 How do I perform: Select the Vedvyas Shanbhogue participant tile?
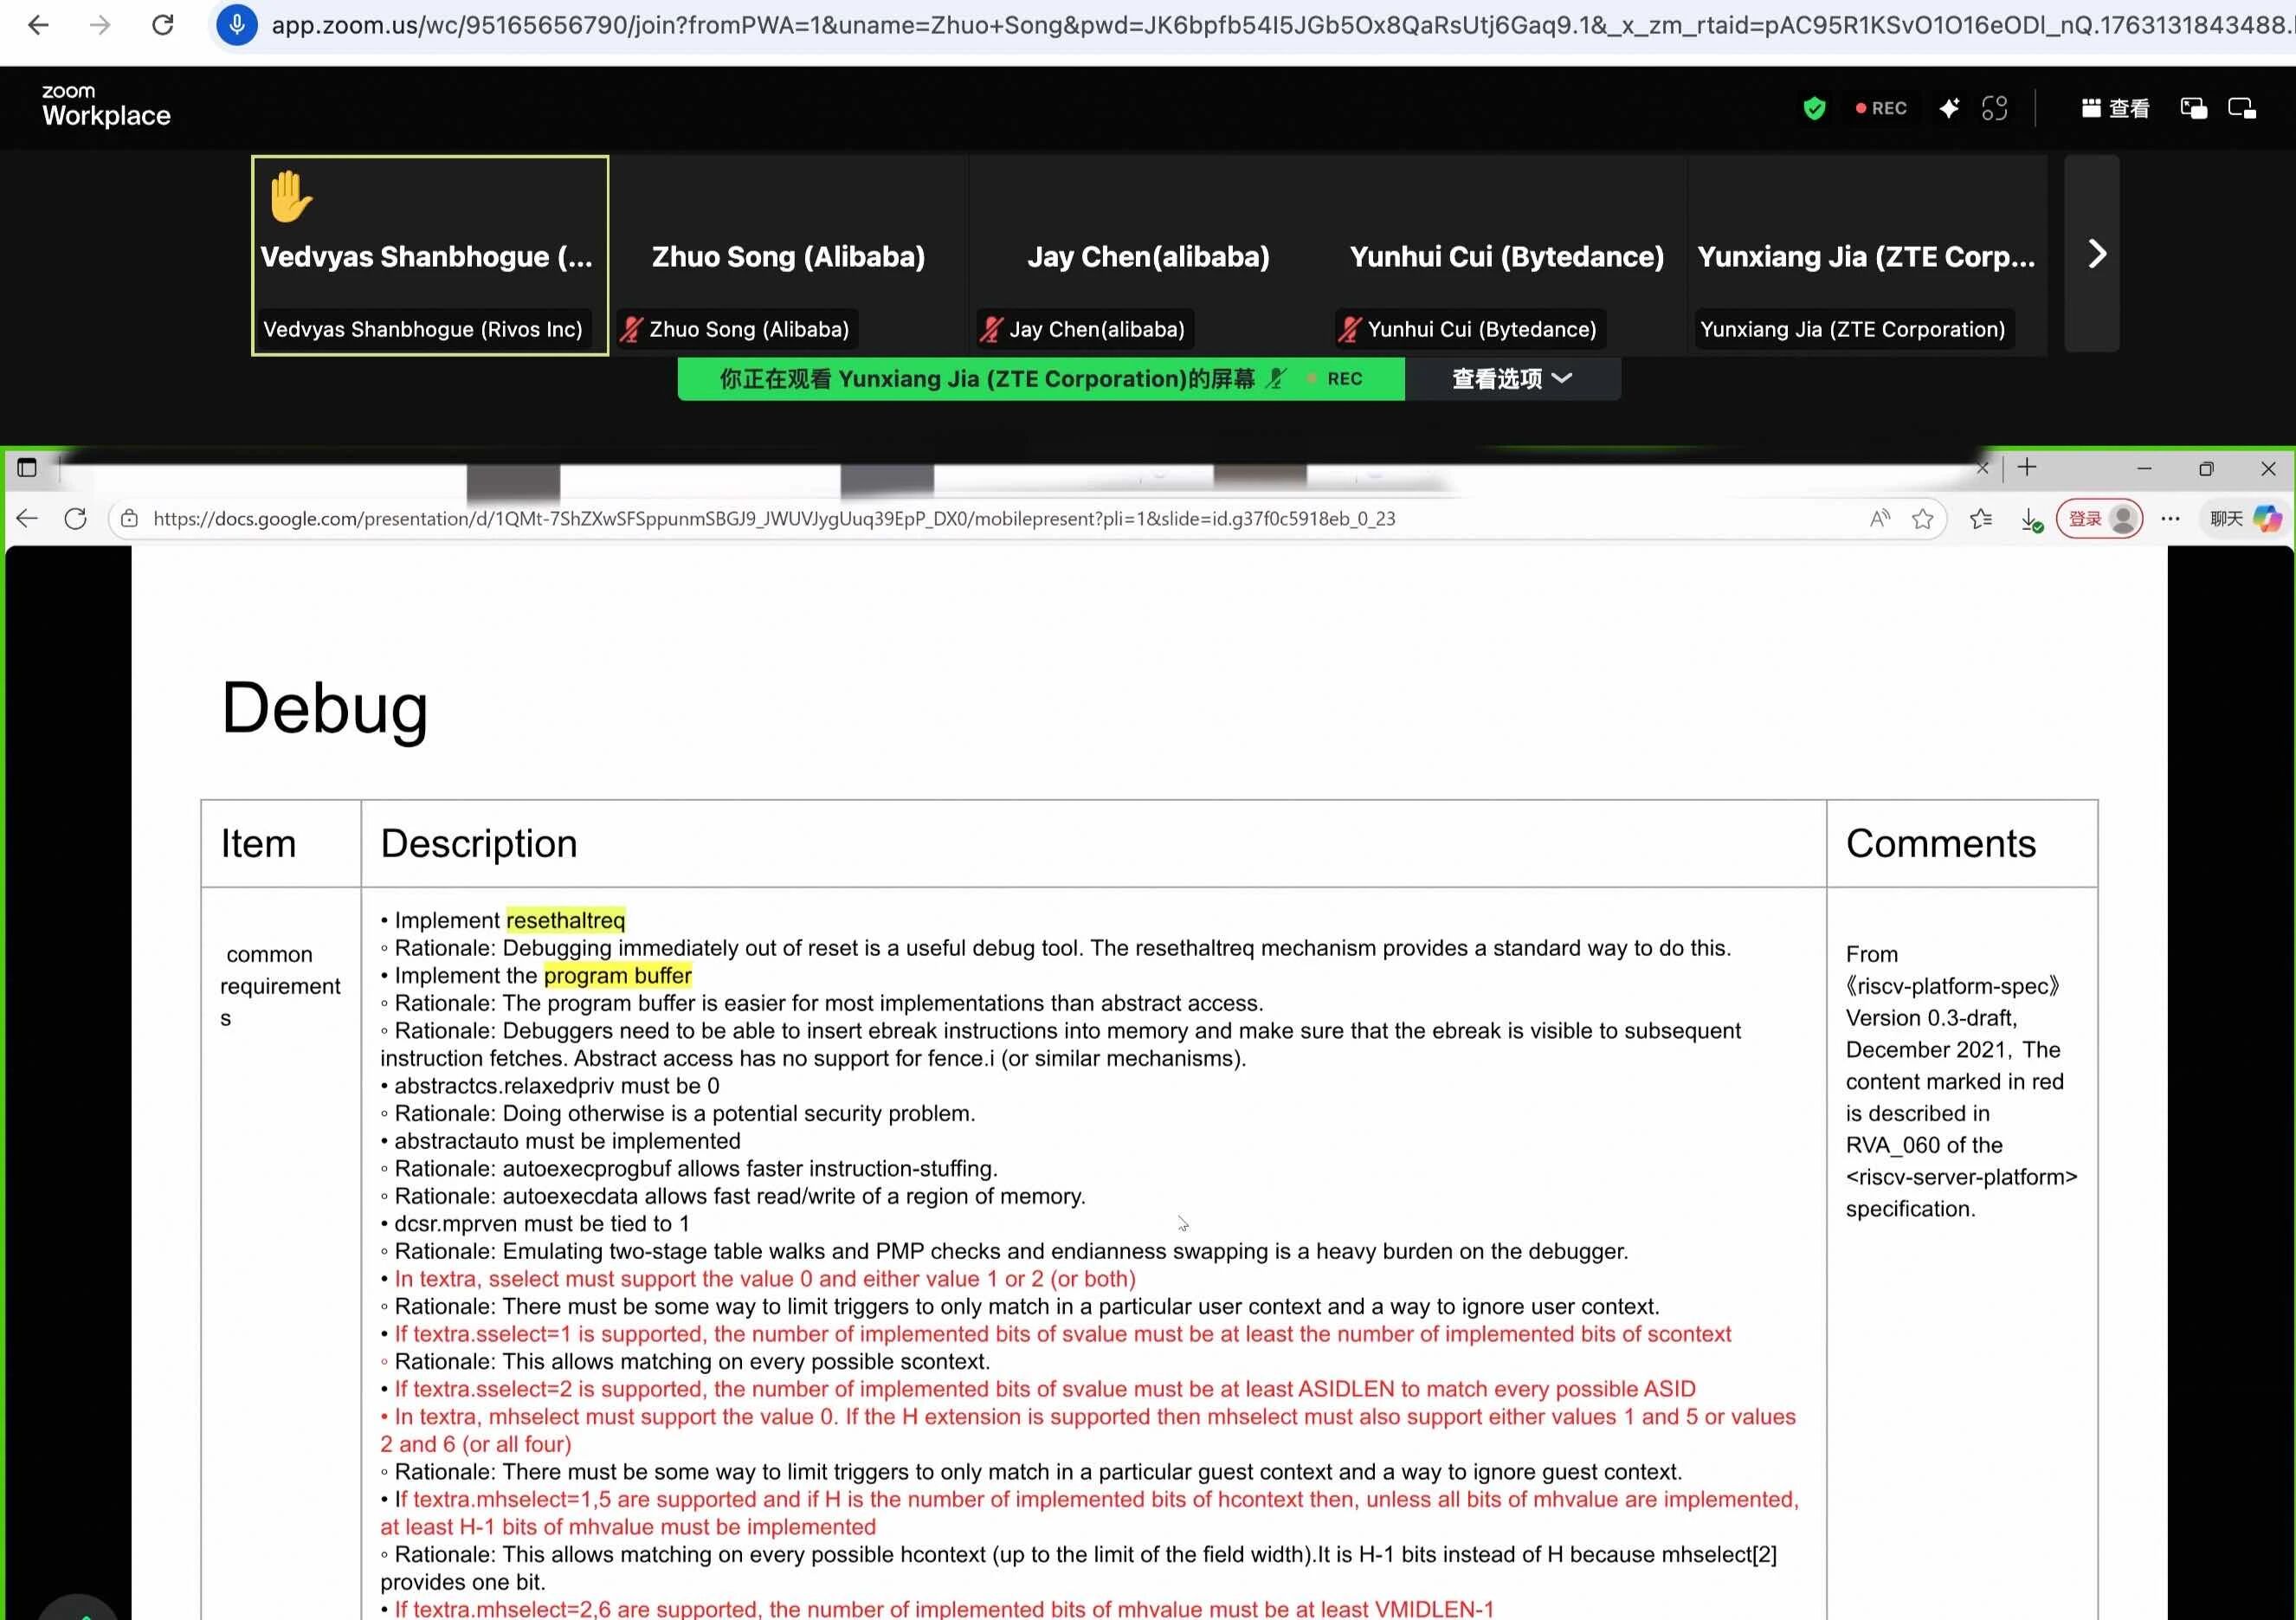(x=429, y=256)
